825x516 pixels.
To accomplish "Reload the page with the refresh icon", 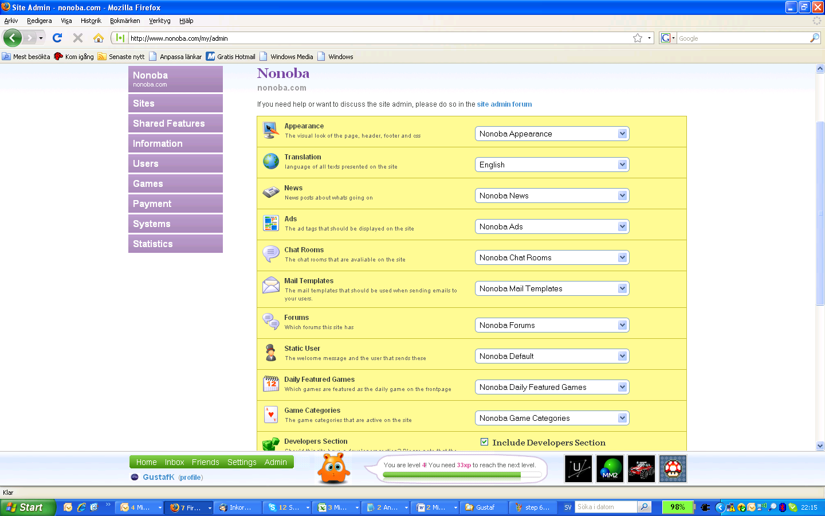I will coord(57,38).
